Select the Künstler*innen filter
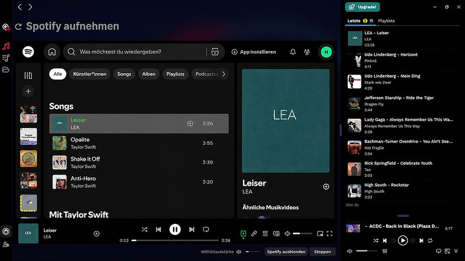The width and height of the screenshot is (465, 261). (x=90, y=74)
